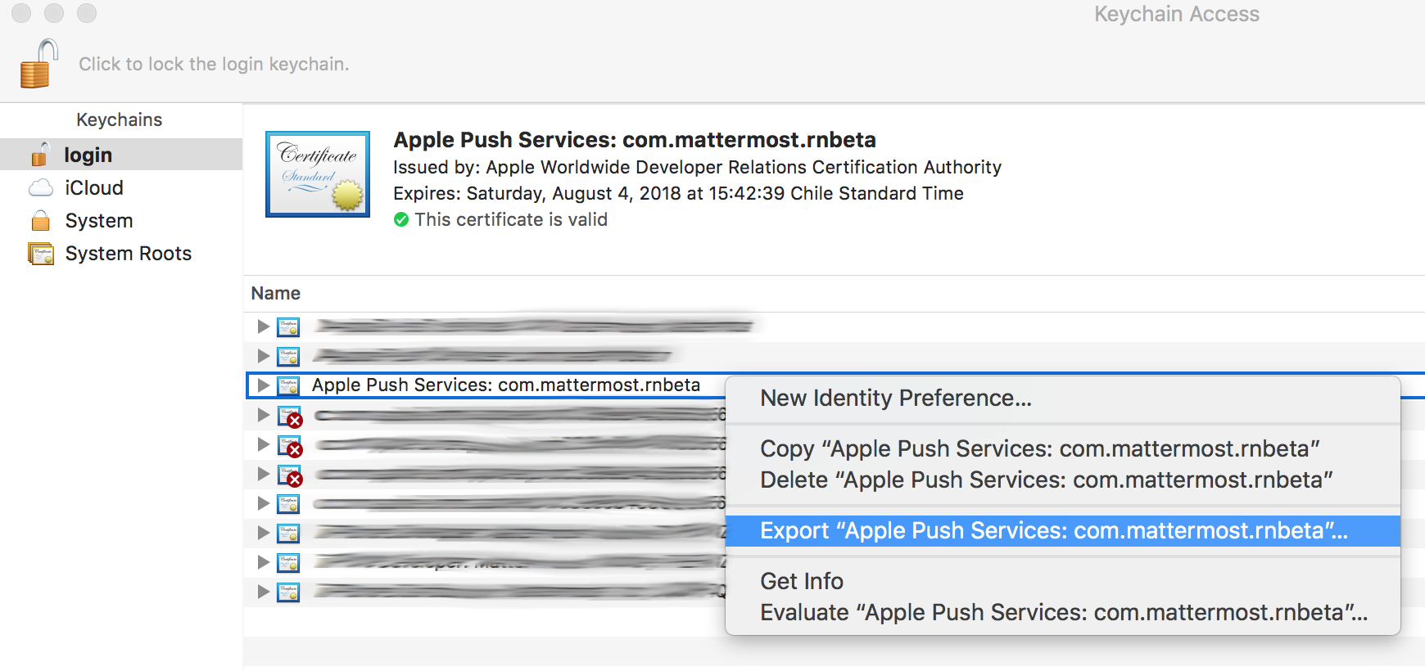Viewport: 1425px width, 671px height.
Task: Choose New Identity Preference from context menu
Action: pyautogui.click(x=895, y=398)
